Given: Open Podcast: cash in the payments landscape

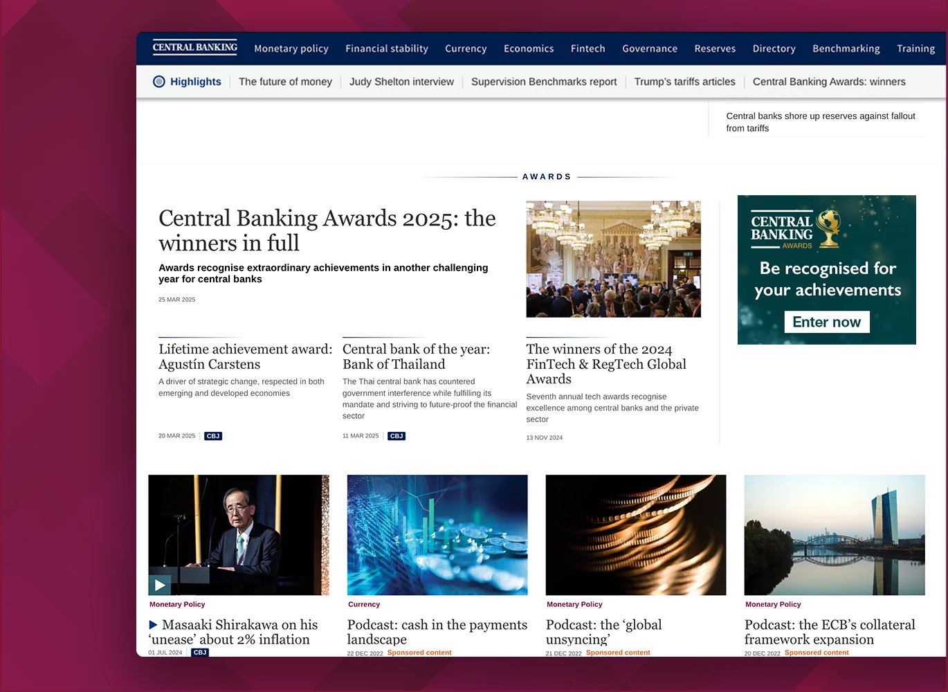Looking at the screenshot, I should tap(437, 632).
